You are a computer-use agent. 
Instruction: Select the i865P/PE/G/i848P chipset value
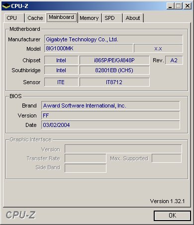114,60
